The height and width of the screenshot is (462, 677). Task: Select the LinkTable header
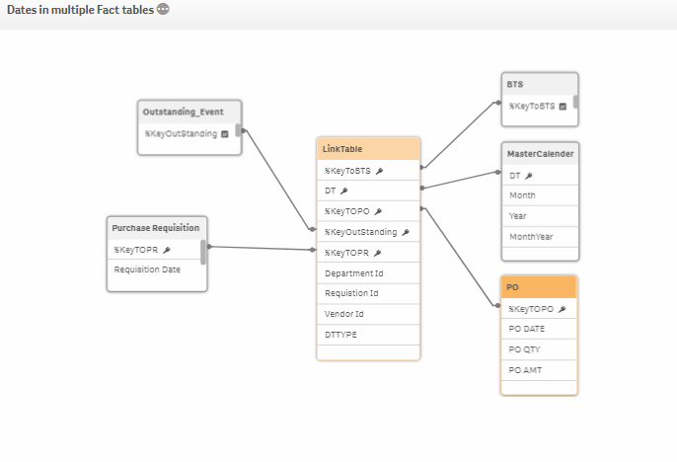[x=369, y=149]
